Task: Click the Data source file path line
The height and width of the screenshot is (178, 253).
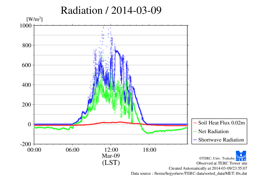Action: [189, 174]
